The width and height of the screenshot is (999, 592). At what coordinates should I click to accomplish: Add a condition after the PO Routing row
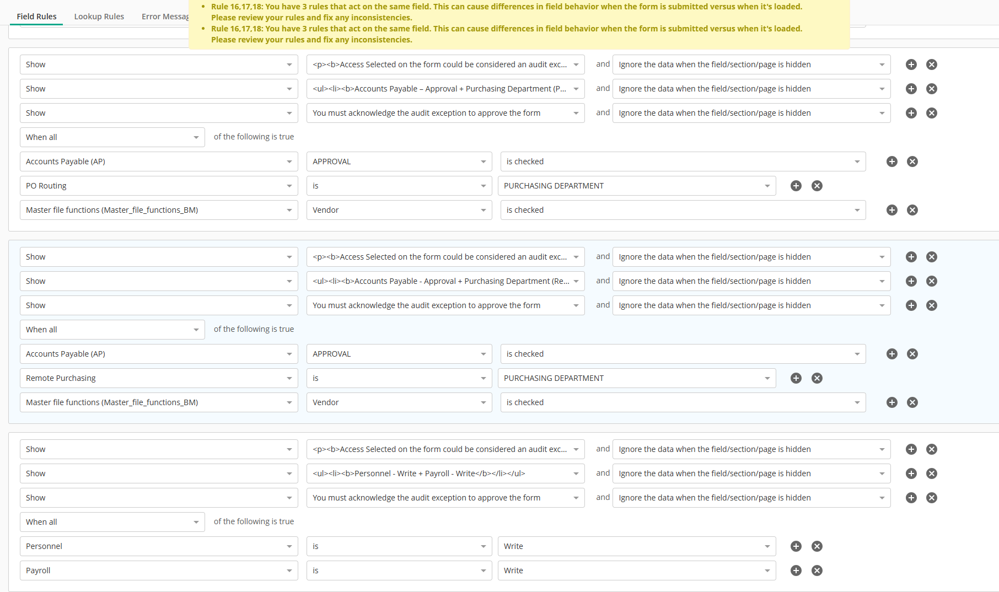(796, 186)
